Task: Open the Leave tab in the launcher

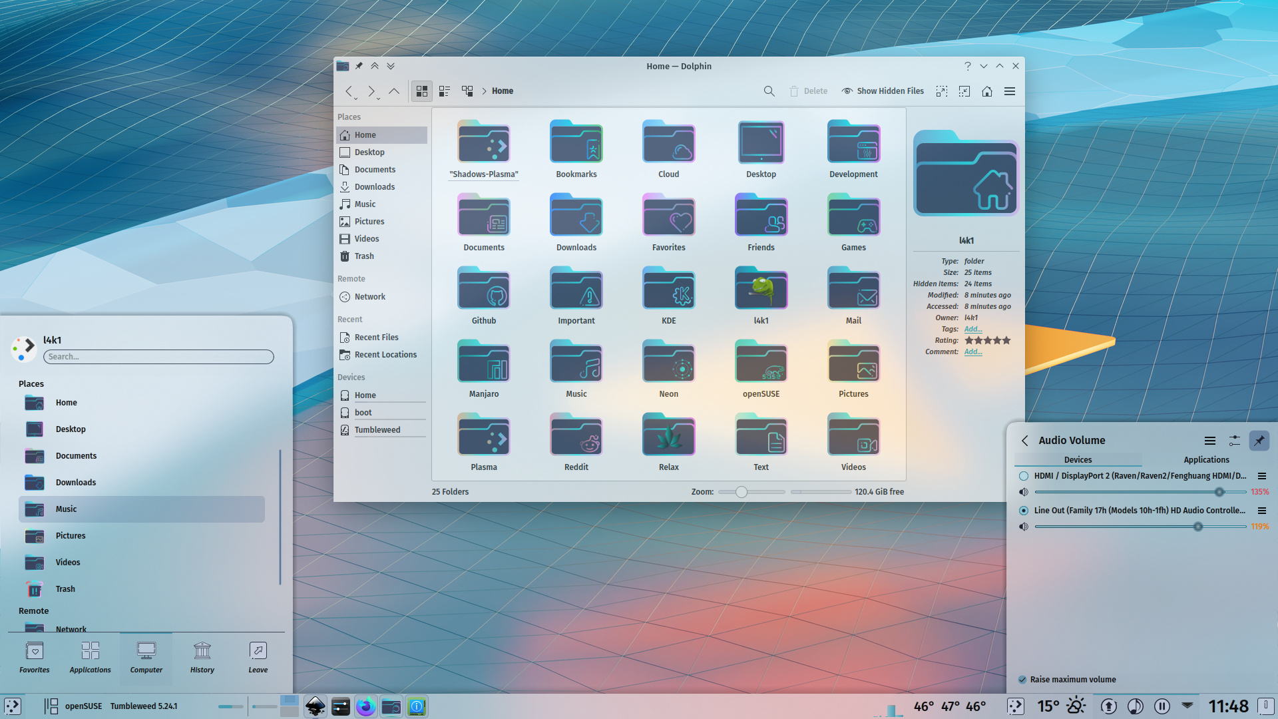Action: click(x=258, y=658)
